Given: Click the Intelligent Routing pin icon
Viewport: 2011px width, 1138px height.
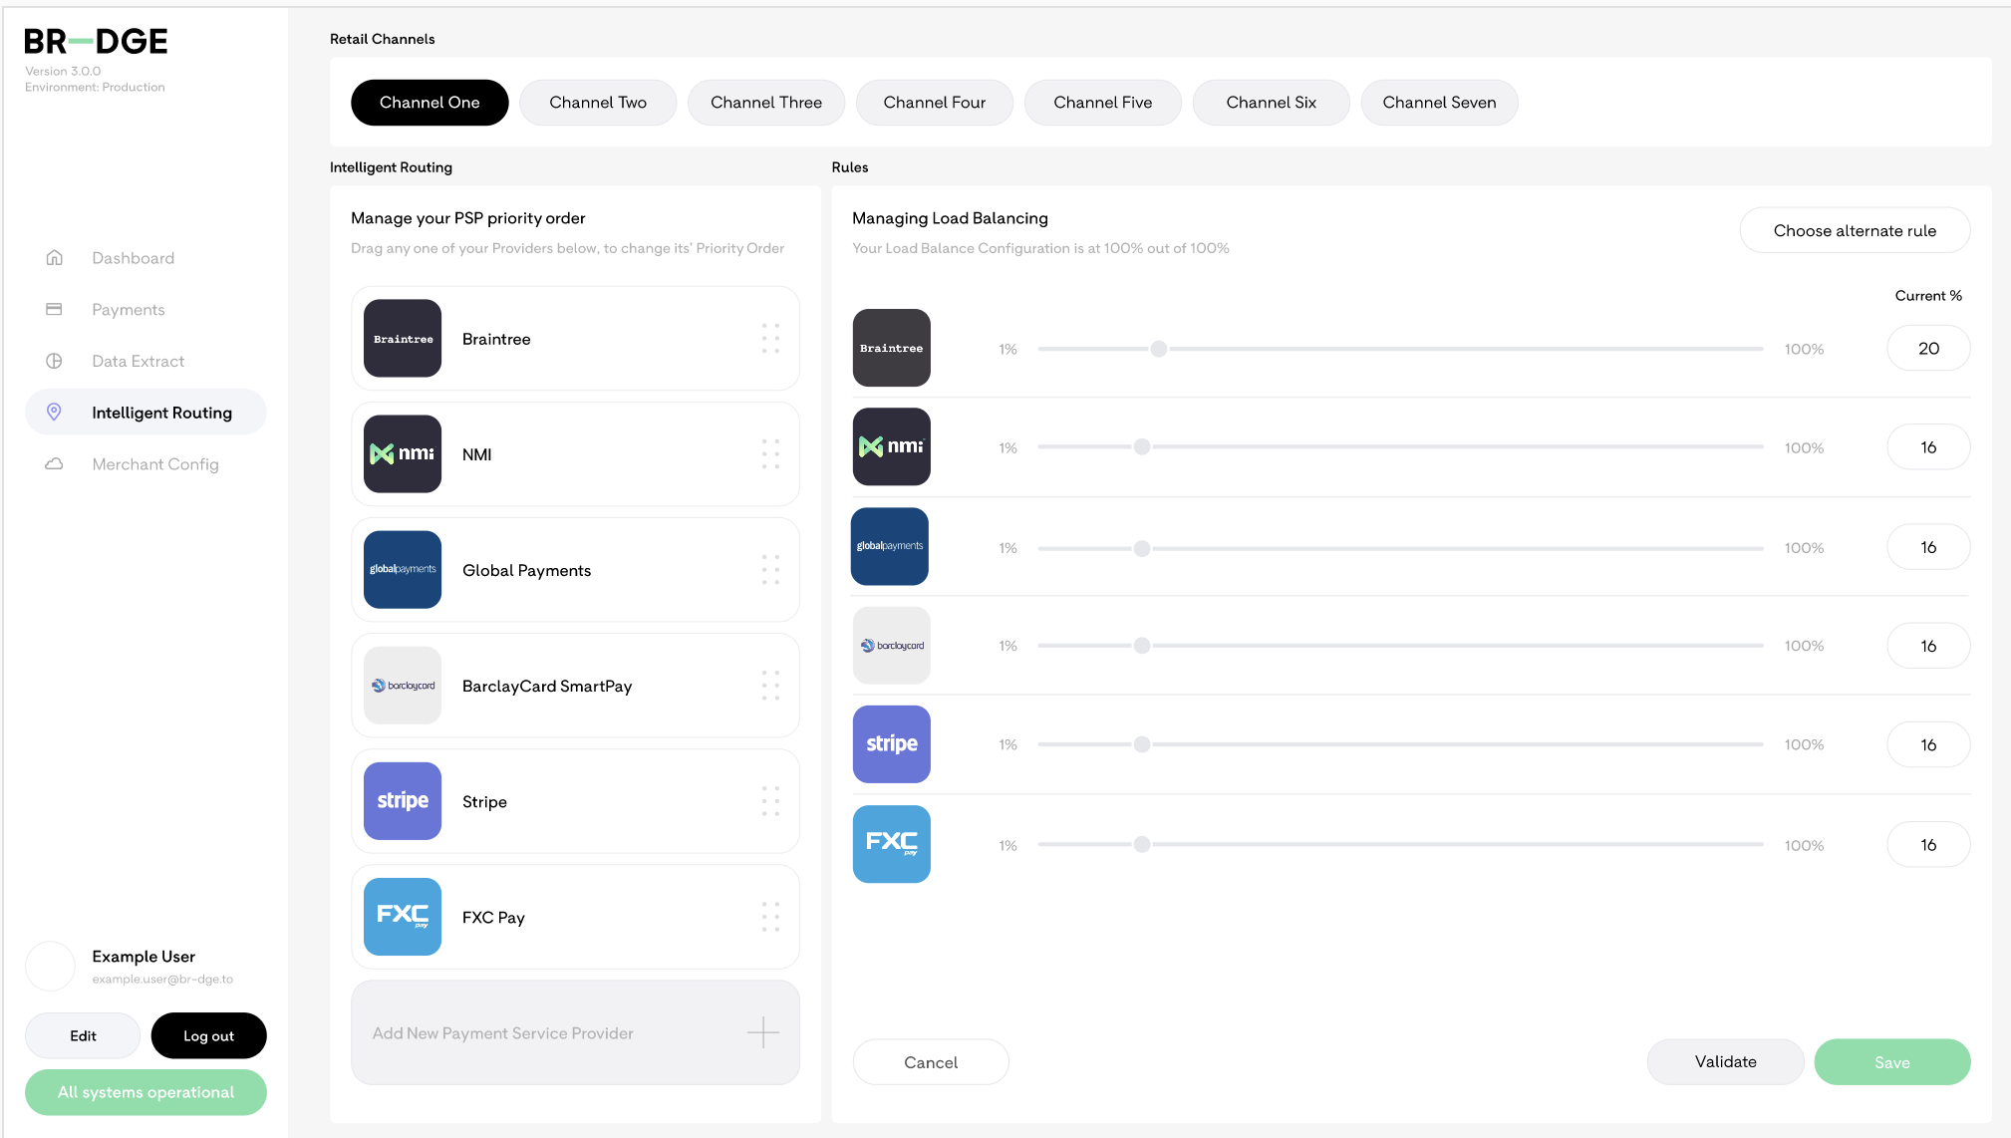Looking at the screenshot, I should click(x=55, y=413).
